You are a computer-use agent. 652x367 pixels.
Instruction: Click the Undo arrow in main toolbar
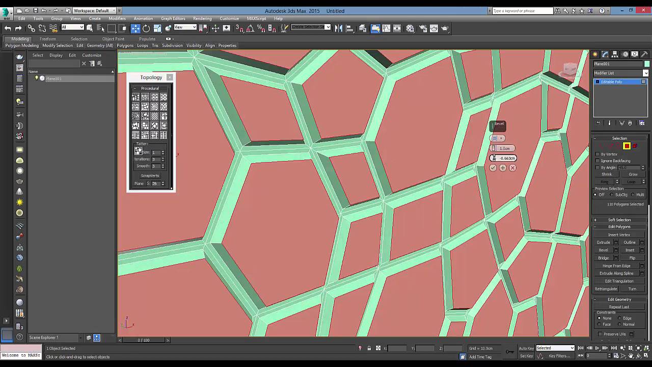8,29
